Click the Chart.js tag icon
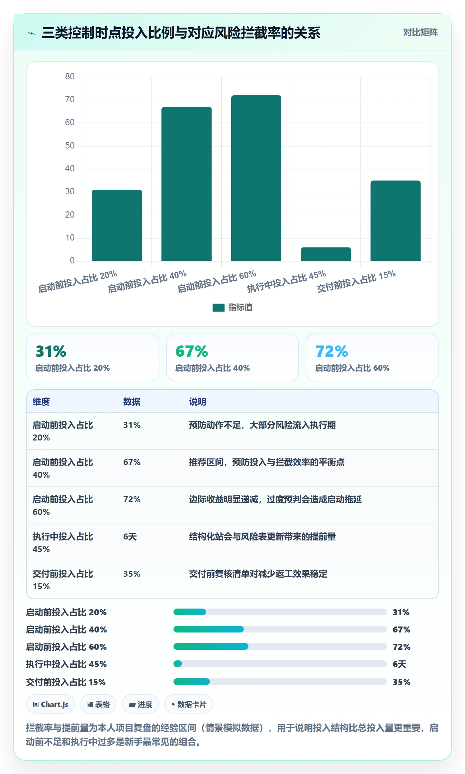 36,704
